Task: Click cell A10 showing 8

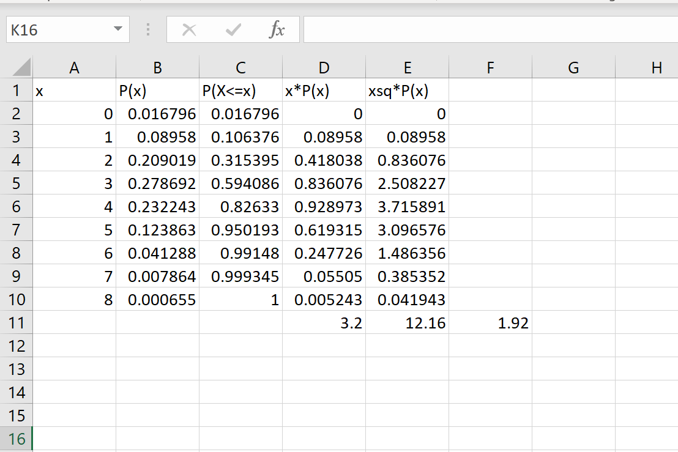Action: coord(75,300)
